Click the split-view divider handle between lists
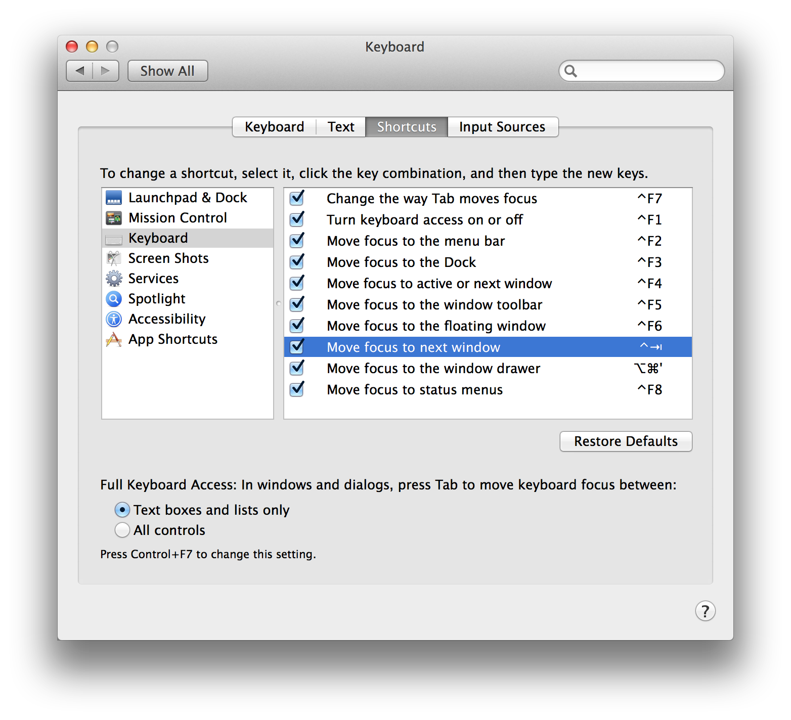This screenshot has height=720, width=791. [279, 303]
